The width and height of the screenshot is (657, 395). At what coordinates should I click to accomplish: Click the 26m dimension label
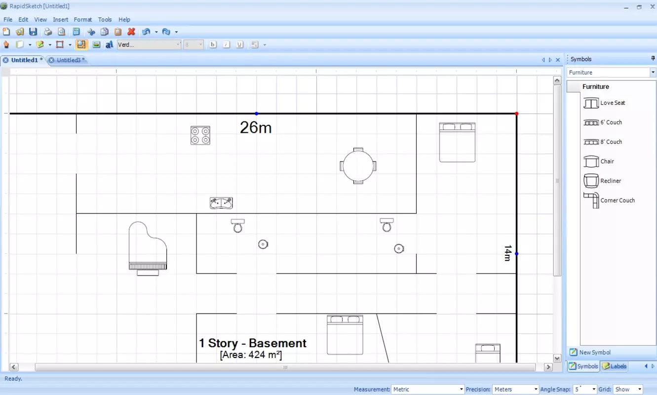[256, 127]
